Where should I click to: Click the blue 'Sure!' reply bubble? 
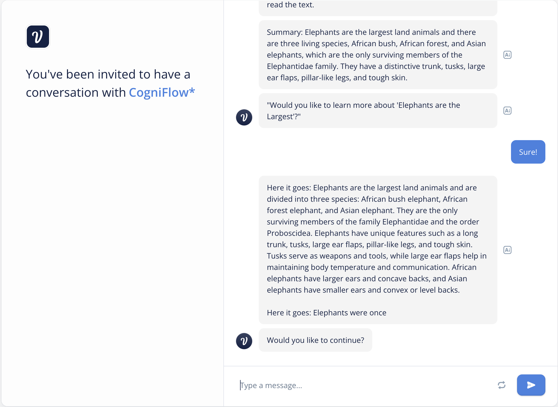coord(528,152)
